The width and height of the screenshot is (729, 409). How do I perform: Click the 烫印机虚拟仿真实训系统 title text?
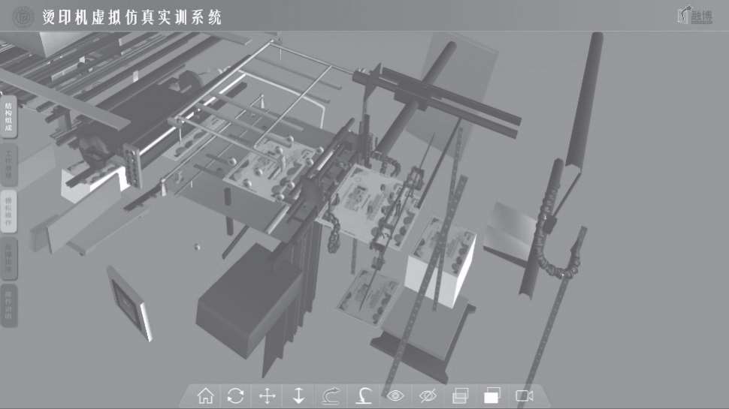pyautogui.click(x=132, y=17)
